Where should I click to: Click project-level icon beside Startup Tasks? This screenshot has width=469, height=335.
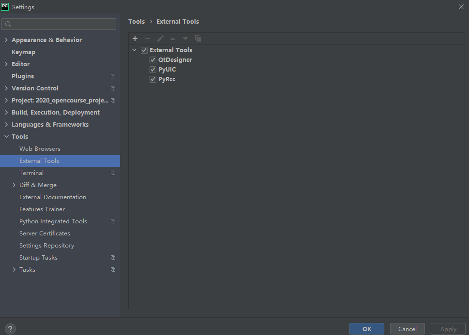pyautogui.click(x=113, y=257)
